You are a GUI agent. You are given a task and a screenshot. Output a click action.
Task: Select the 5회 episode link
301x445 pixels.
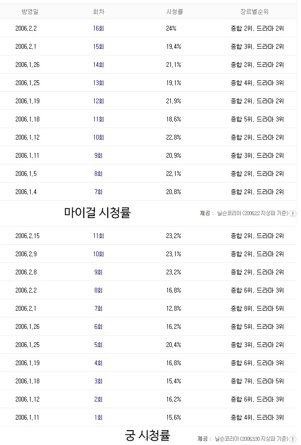(99, 345)
